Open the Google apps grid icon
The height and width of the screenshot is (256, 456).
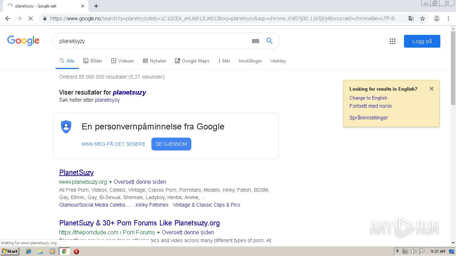[393, 41]
